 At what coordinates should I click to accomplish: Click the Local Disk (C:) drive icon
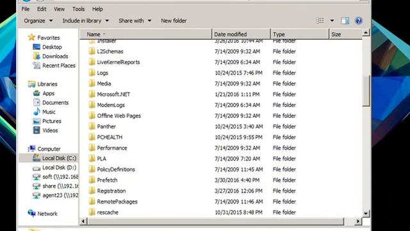(37, 158)
